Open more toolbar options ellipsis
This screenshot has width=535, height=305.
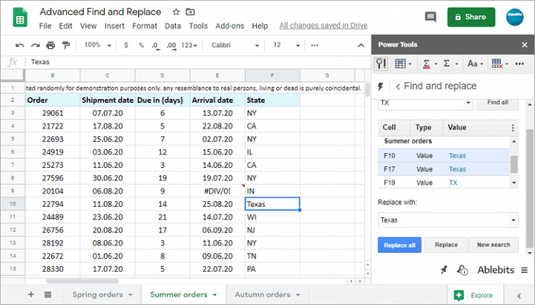[315, 45]
